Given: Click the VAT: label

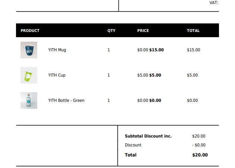Looking at the screenshot, I should click(214, 3).
